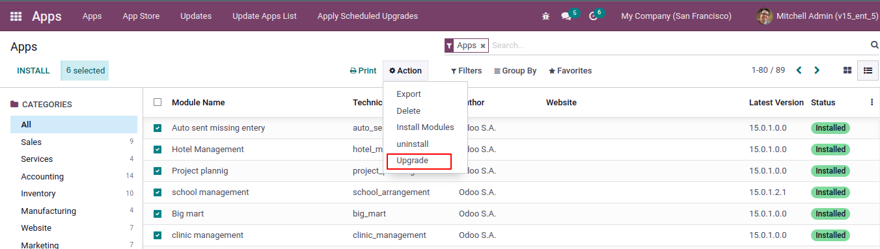Open the activities clock icon with badge 6
This screenshot has width=880, height=249.
[x=593, y=16]
